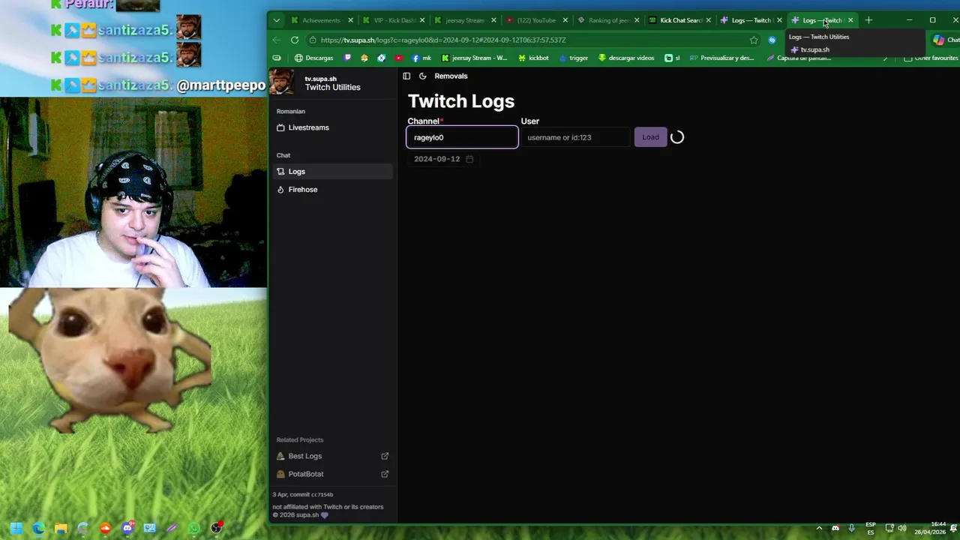Click the Load button
Viewport: 960px width, 540px height.
coord(650,137)
